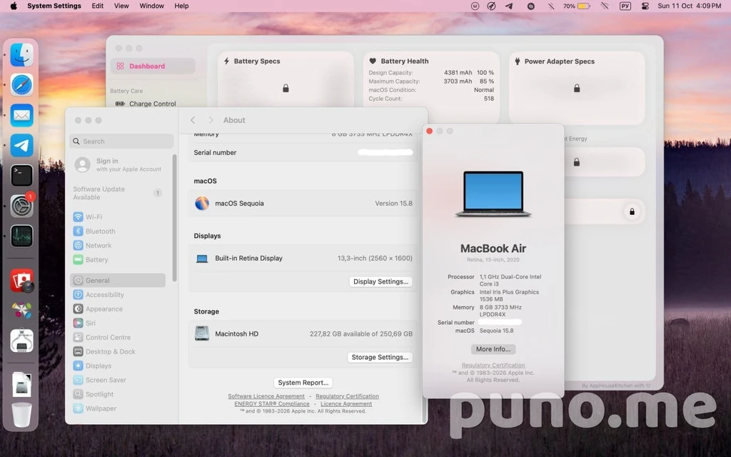Click System Settings Dock icon with badge

tap(21, 206)
